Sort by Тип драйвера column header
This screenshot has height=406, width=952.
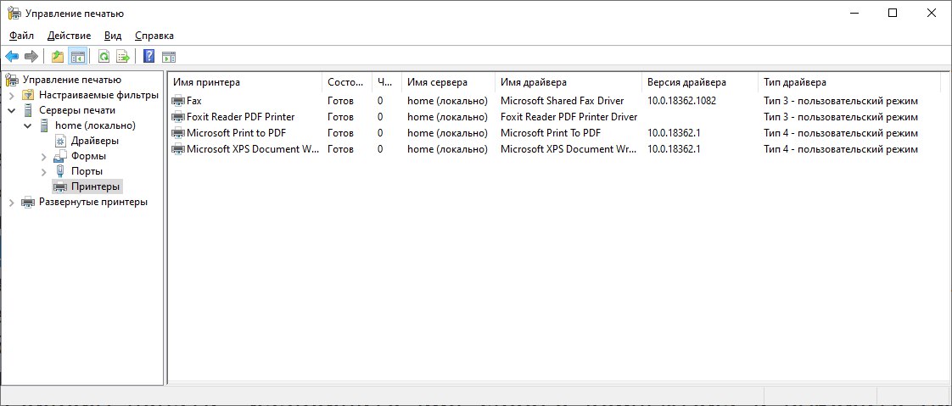849,82
